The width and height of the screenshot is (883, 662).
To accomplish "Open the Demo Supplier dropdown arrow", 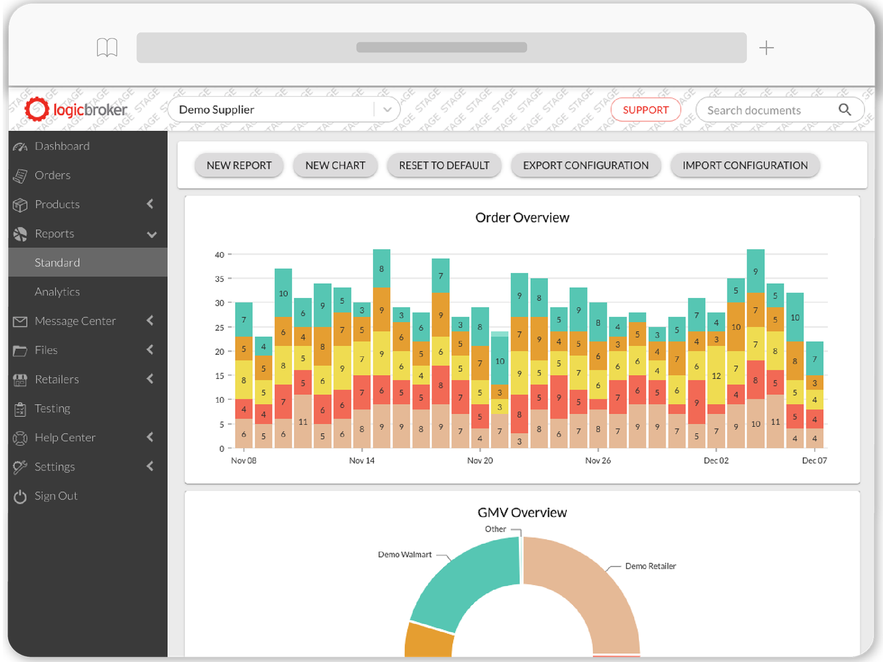I will (x=387, y=110).
